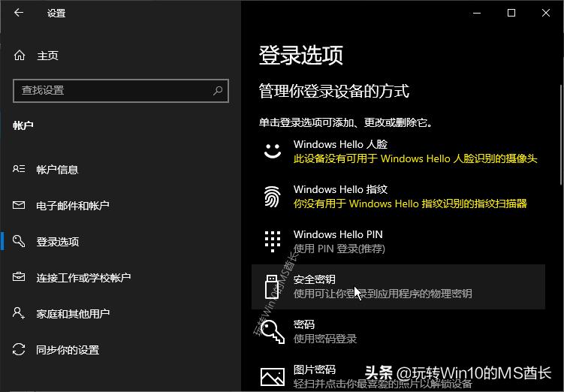Image resolution: width=564 pixels, height=392 pixels.
Task: Click the vertical scrollbar on the right edge
Action: click(x=561, y=135)
